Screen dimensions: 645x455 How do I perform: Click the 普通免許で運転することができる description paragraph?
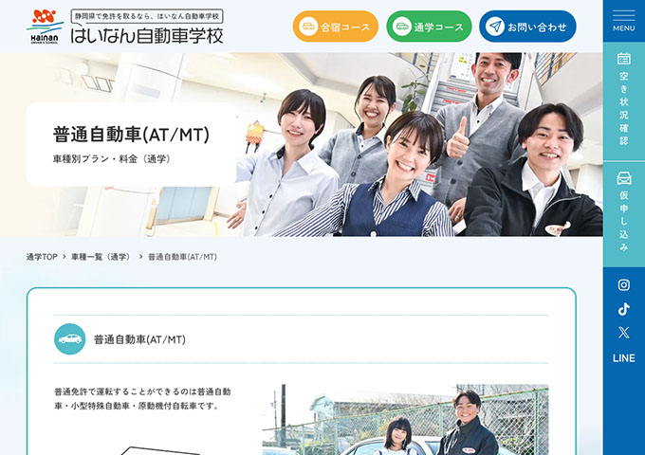click(142, 399)
